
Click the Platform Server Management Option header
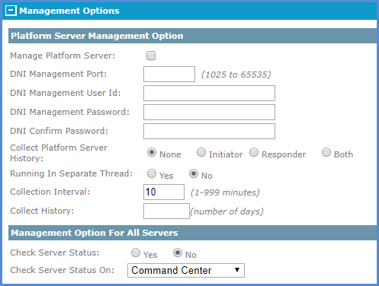(192, 36)
